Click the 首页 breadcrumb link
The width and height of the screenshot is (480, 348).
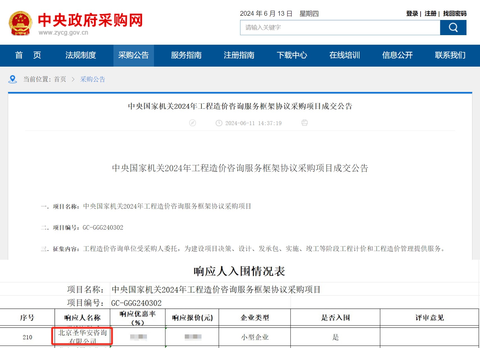click(60, 79)
